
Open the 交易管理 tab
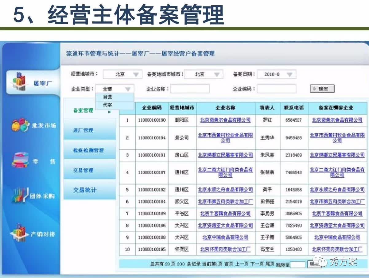pos(90,170)
